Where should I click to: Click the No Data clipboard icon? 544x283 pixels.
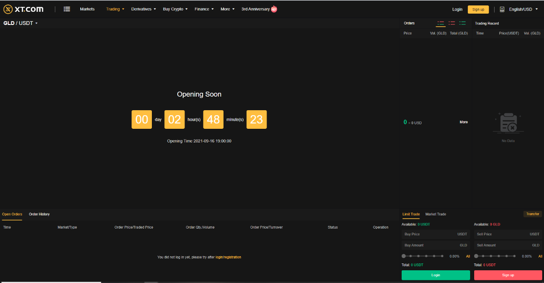click(508, 123)
